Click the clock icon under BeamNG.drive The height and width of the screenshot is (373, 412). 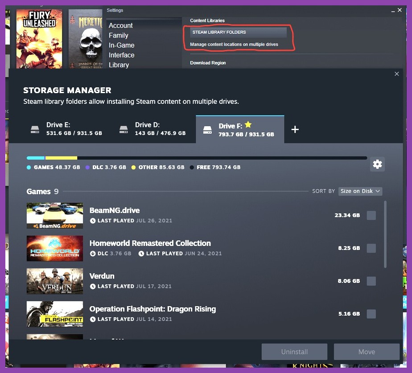(93, 221)
